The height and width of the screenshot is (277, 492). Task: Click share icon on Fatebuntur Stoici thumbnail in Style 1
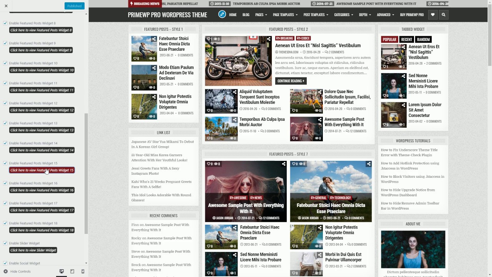coord(154,39)
